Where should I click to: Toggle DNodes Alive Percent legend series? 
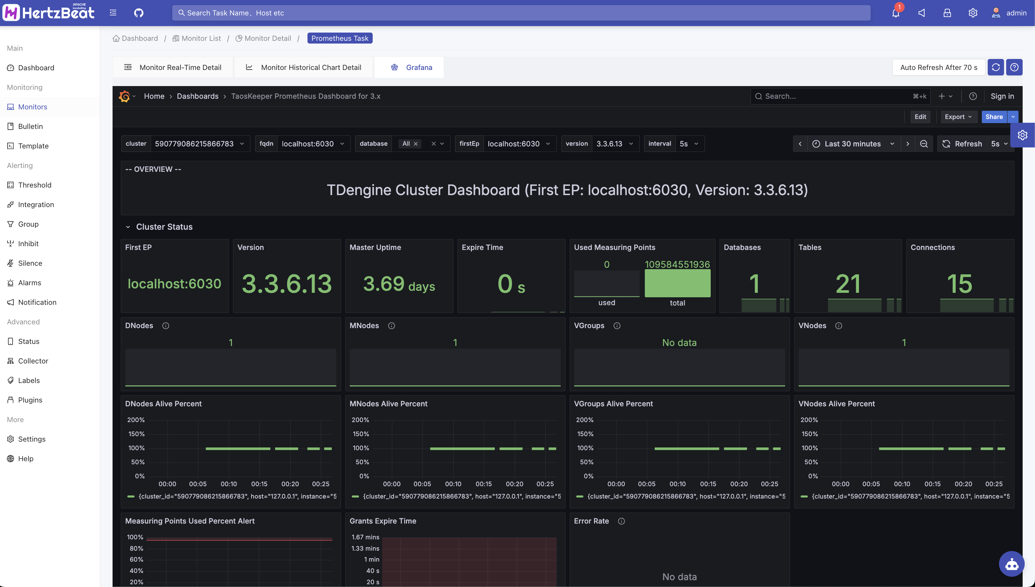click(x=237, y=496)
